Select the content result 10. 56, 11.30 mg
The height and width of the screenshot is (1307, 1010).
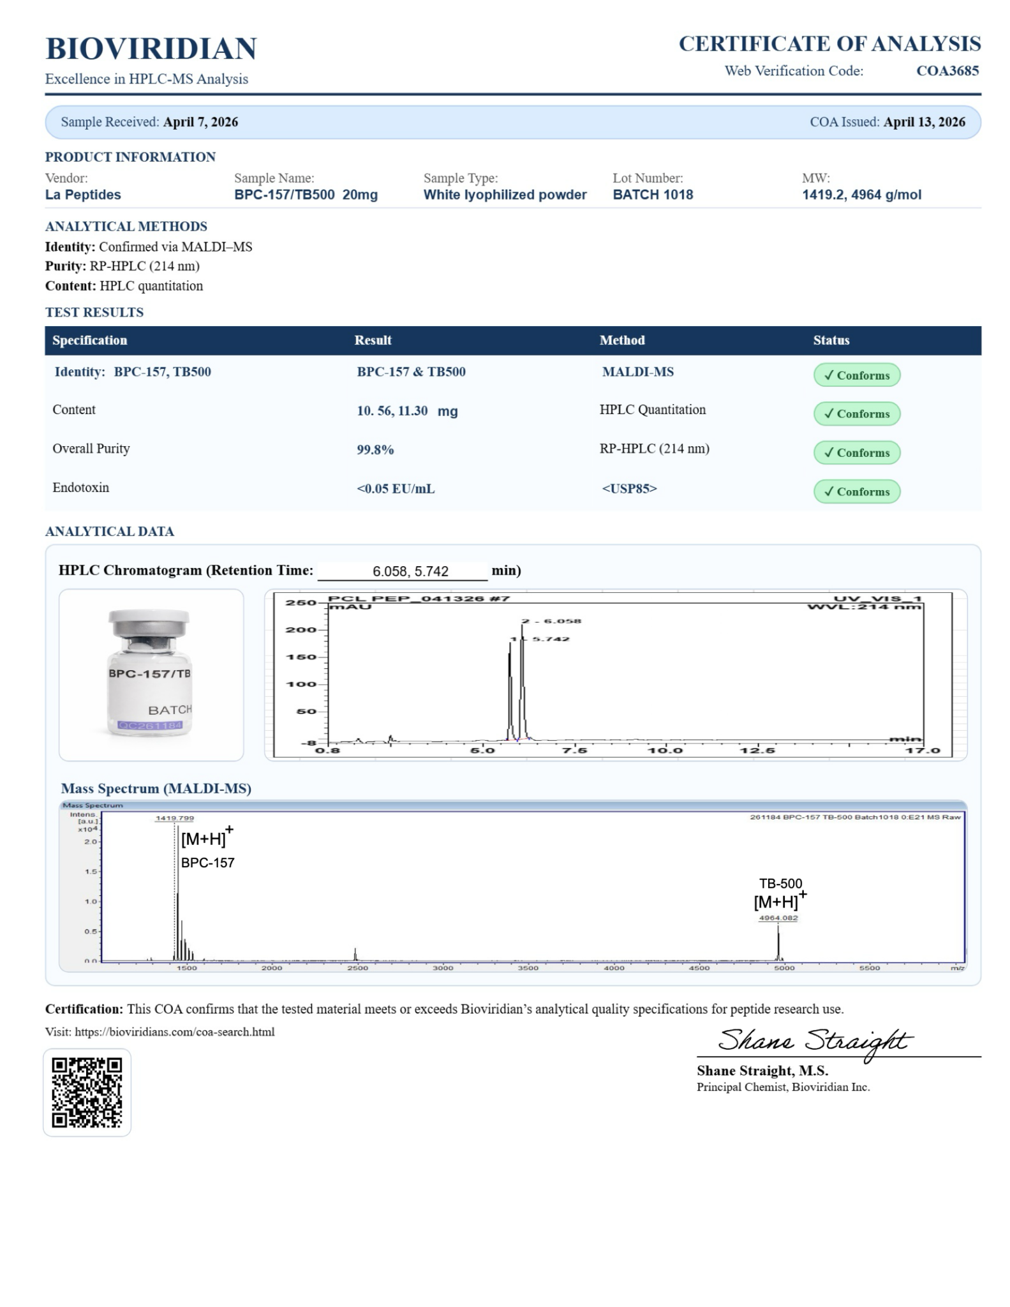[408, 411]
